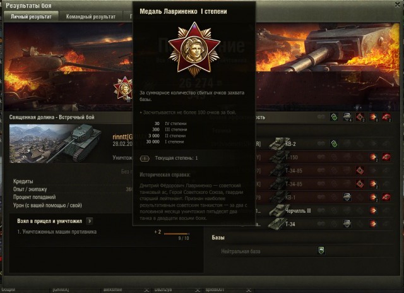Click the hexagon rank badge beside Текущая степень

click(x=145, y=158)
